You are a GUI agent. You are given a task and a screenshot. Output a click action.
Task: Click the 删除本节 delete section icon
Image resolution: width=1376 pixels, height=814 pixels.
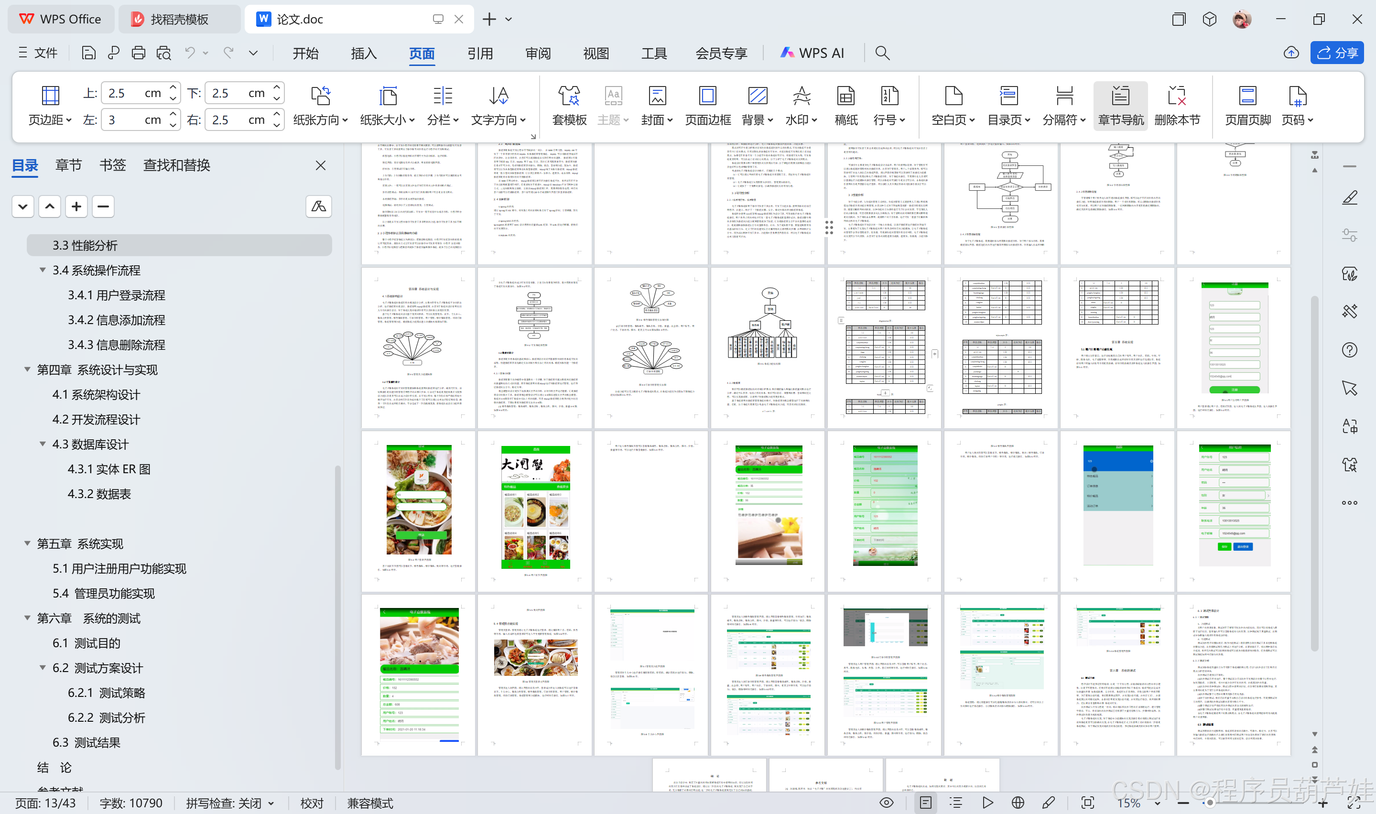point(1177,106)
